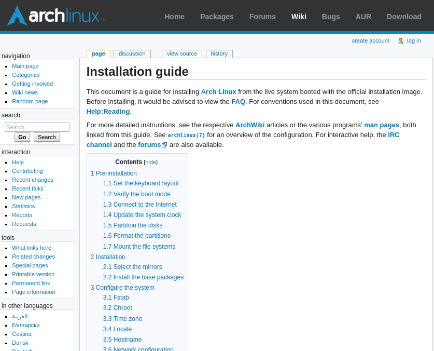Jump to 1 Pre-installation section
The width and height of the screenshot is (434, 351).
pos(114,173)
